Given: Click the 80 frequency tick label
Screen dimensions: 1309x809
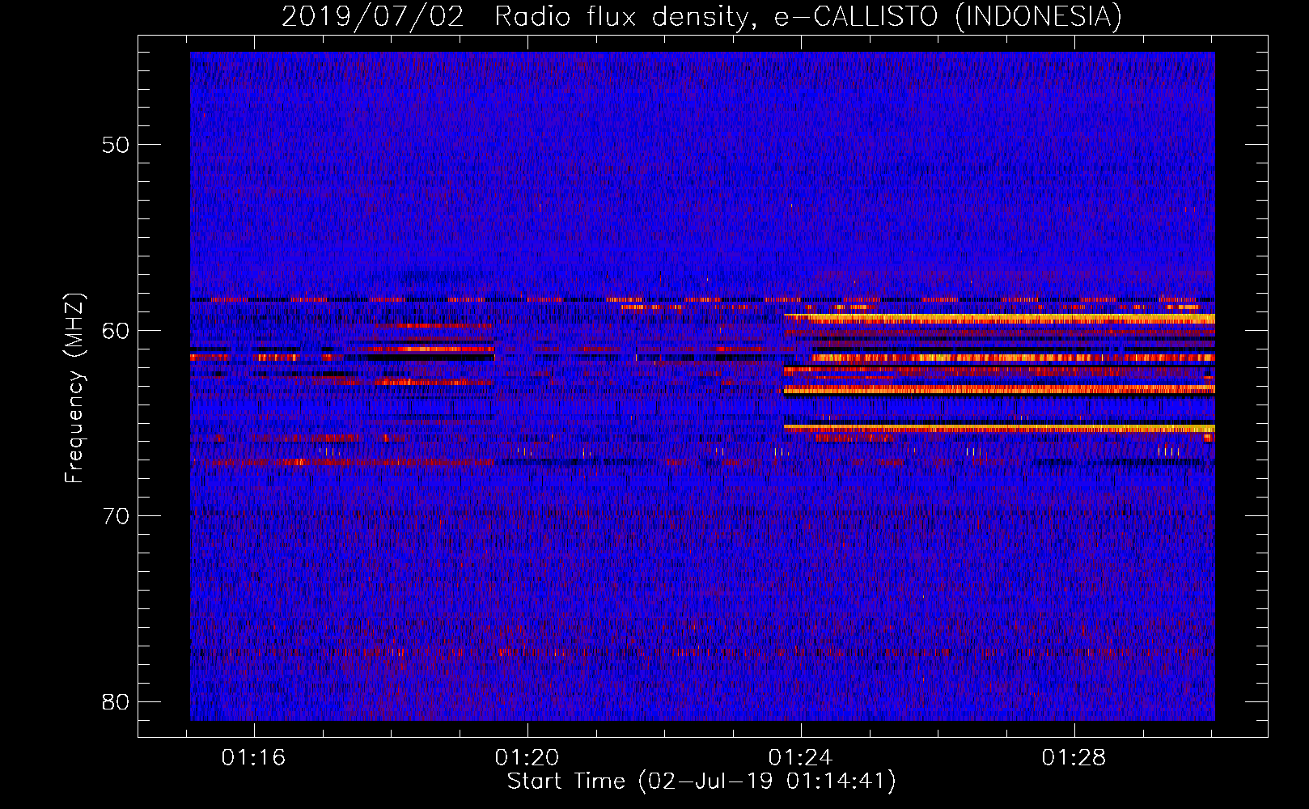Looking at the screenshot, I should (116, 701).
